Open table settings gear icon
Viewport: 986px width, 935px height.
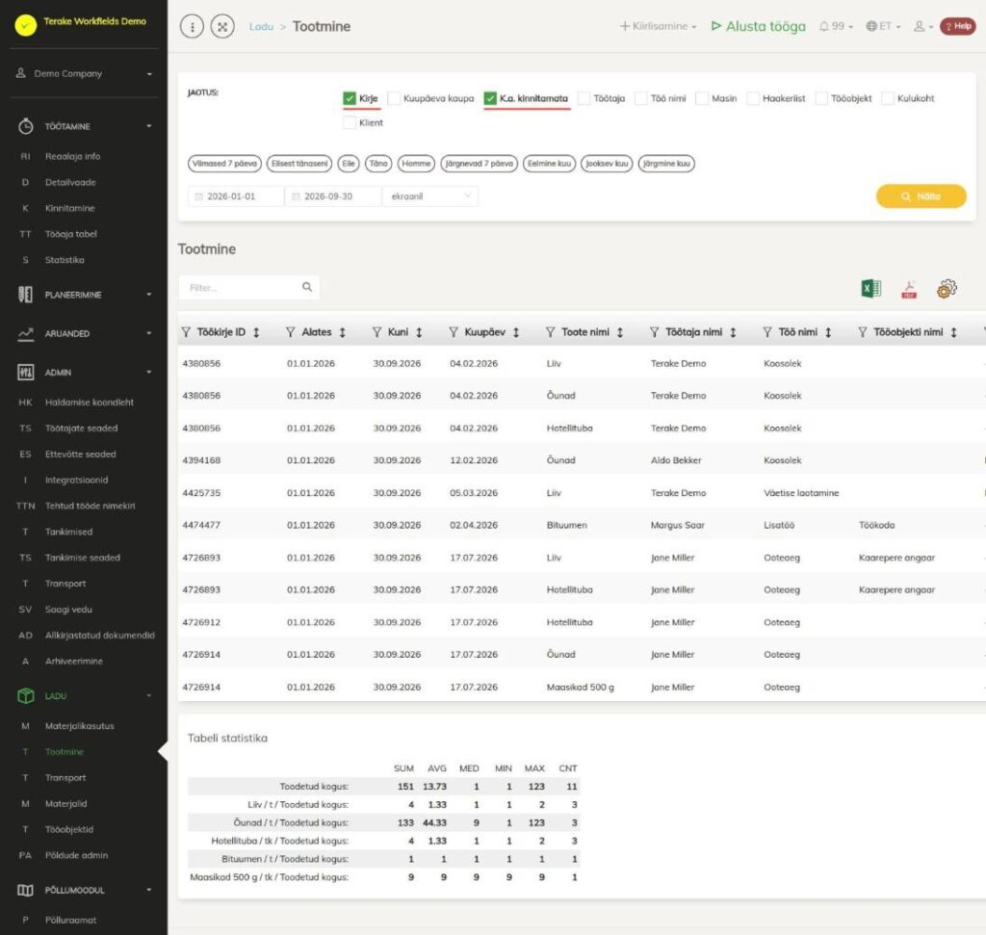(947, 289)
